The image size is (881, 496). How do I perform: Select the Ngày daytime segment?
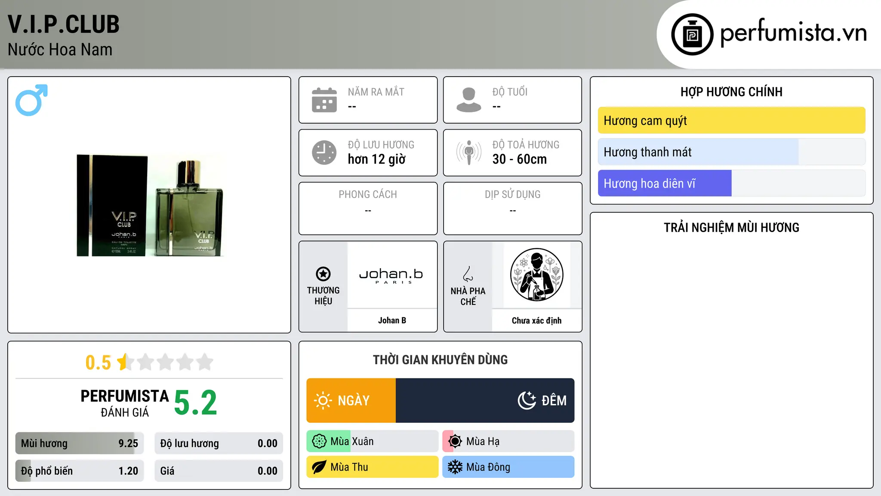point(351,400)
